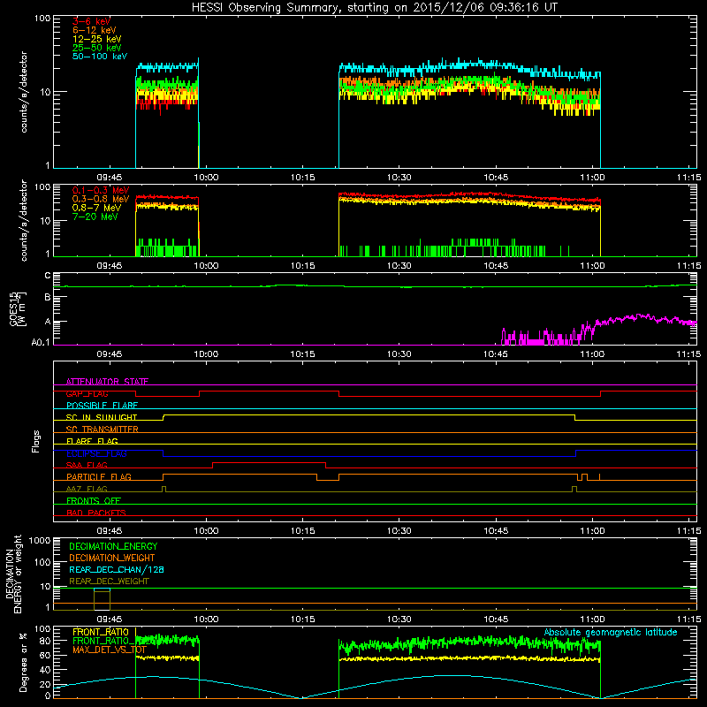This screenshot has height=707, width=707.
Task: Select the BAD_PACKETS flag label
Action: tap(96, 513)
